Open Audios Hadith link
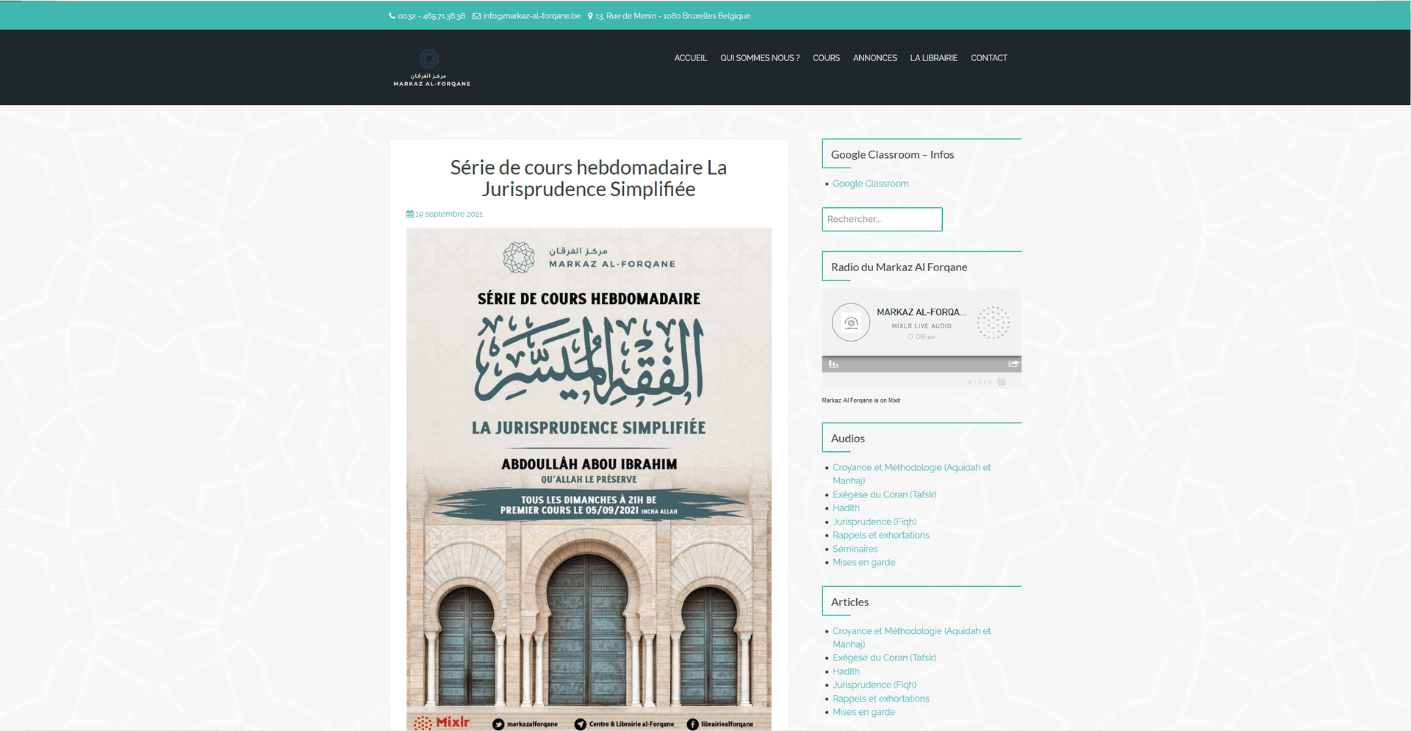Viewport: 1411px width, 731px height. (x=846, y=508)
